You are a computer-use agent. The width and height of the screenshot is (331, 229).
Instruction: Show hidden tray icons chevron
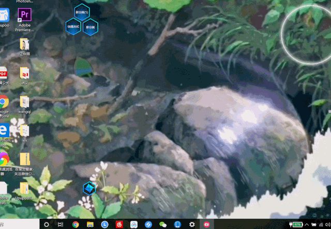(x=307, y=224)
